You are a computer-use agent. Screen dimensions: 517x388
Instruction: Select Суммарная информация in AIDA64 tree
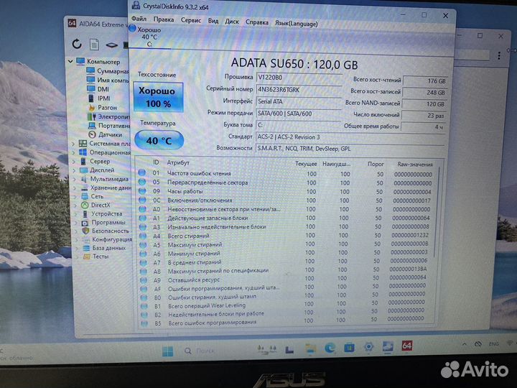[x=108, y=71]
